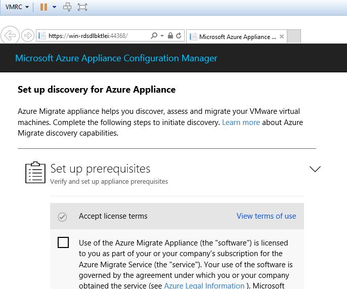Click Microsoft Azure Appliance Configuration Manager title
Viewport: 347px width, 289px height.
[116, 58]
